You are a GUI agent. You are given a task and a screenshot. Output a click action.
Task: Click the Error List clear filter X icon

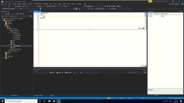(74, 72)
